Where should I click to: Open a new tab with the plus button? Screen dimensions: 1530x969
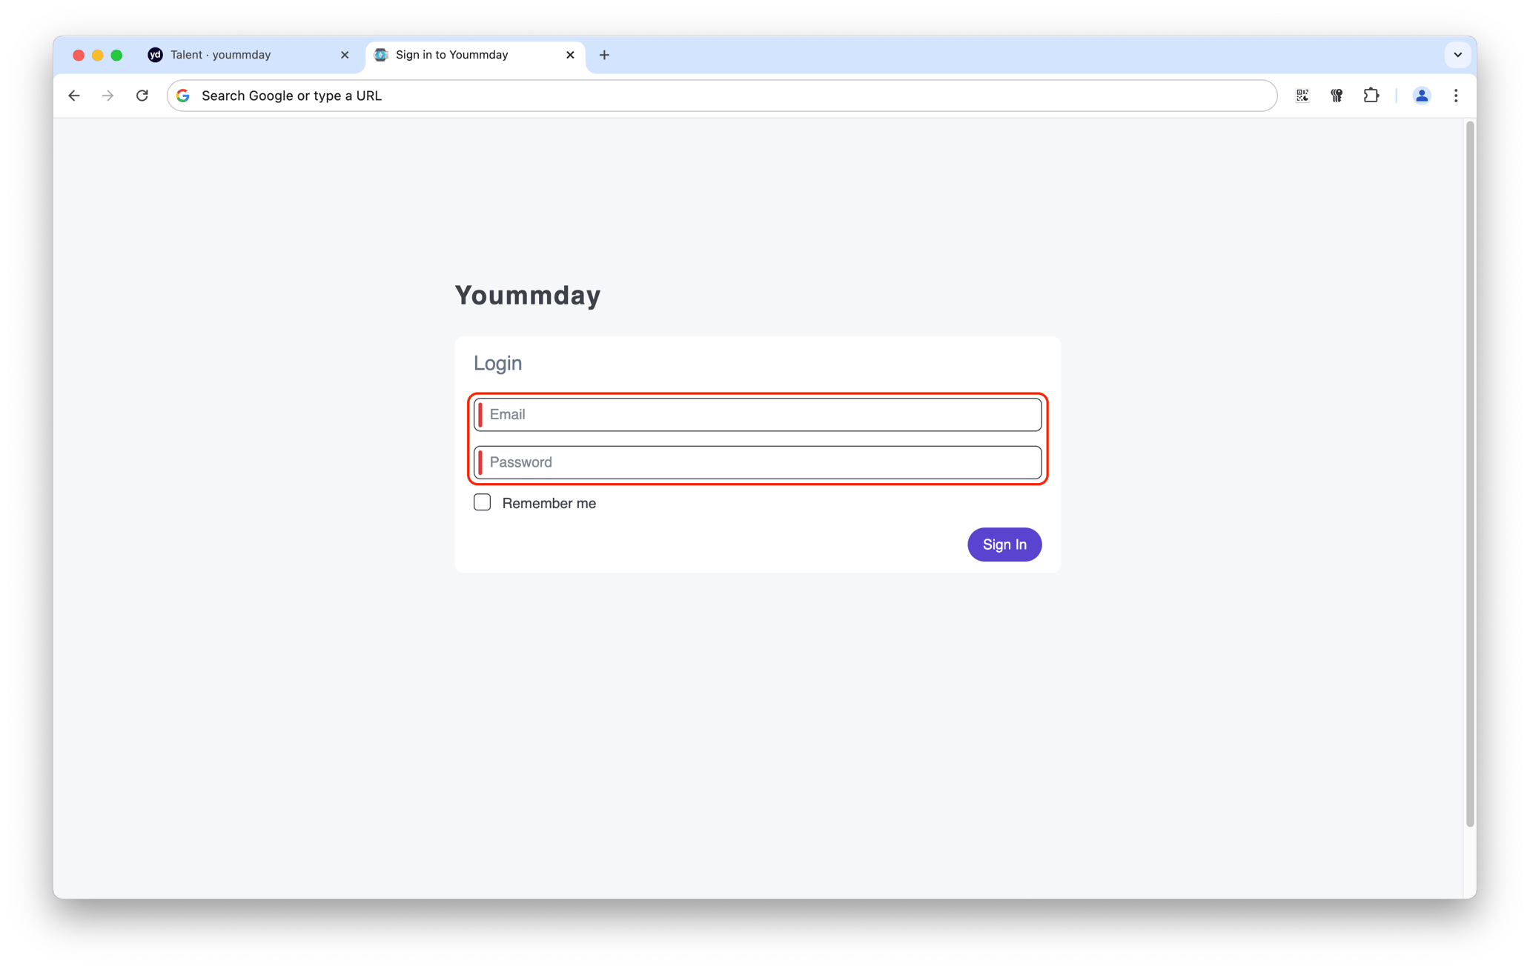604,55
